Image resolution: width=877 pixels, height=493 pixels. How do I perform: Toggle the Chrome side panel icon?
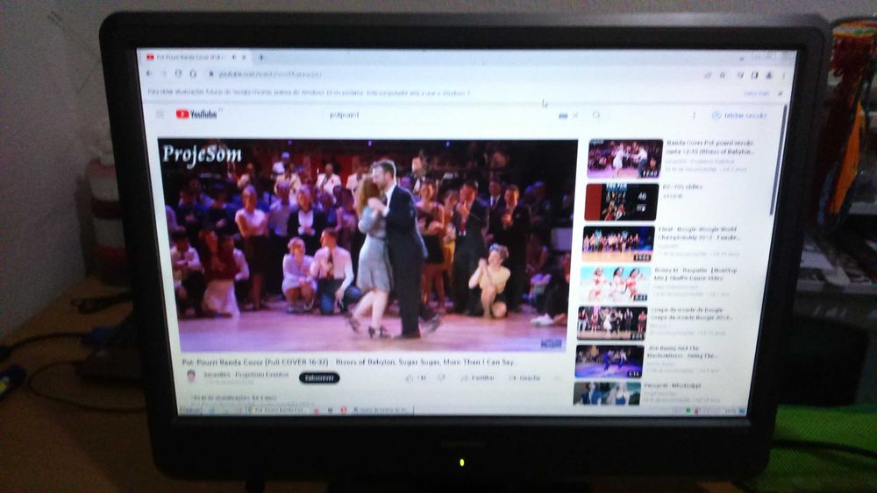pyautogui.click(x=754, y=74)
